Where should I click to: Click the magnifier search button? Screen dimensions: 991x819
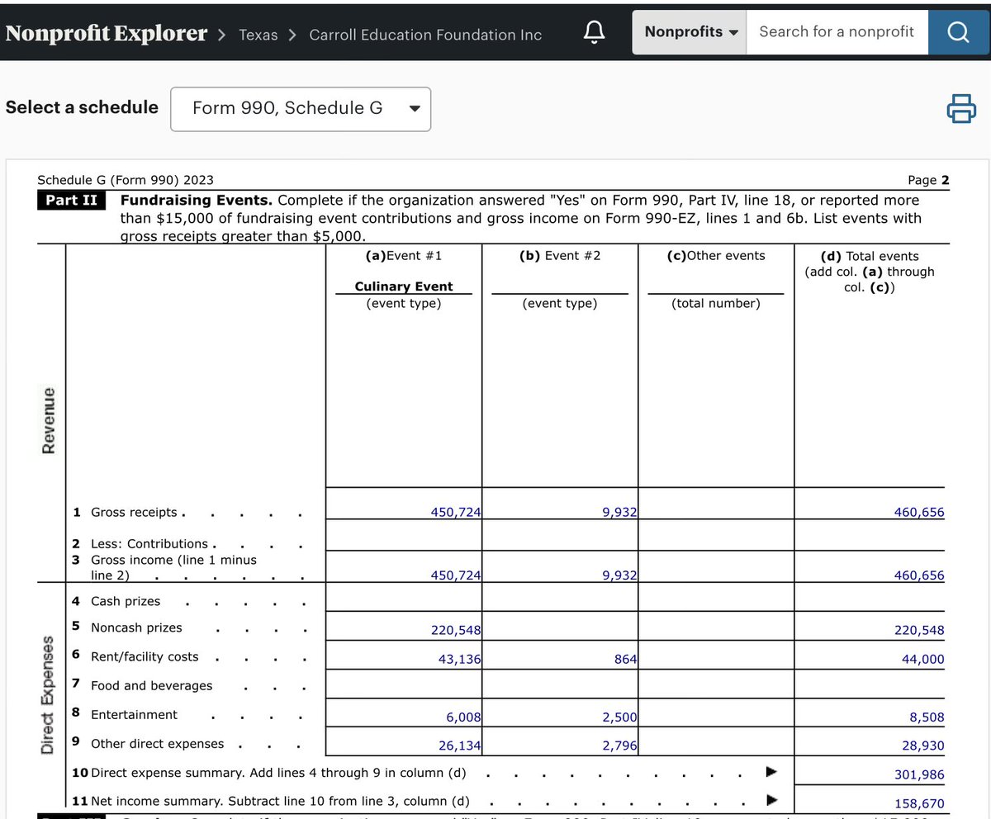coord(958,32)
